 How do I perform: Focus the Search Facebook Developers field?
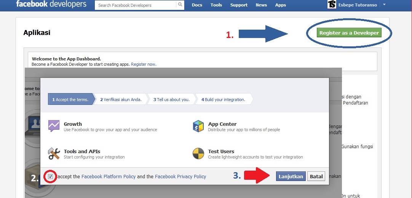136,5
